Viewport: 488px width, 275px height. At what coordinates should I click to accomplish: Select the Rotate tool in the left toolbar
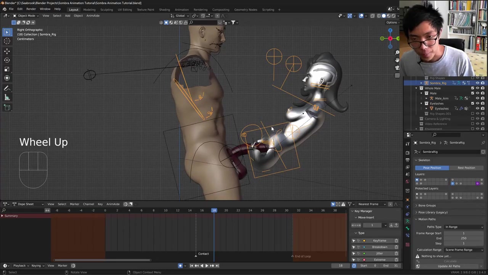7,60
